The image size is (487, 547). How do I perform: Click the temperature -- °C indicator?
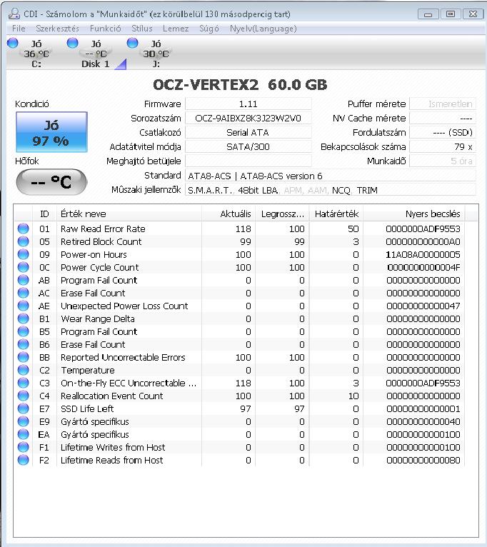51,182
